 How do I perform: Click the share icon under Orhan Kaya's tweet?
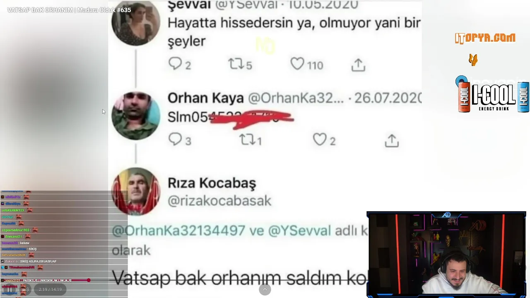[x=392, y=140]
